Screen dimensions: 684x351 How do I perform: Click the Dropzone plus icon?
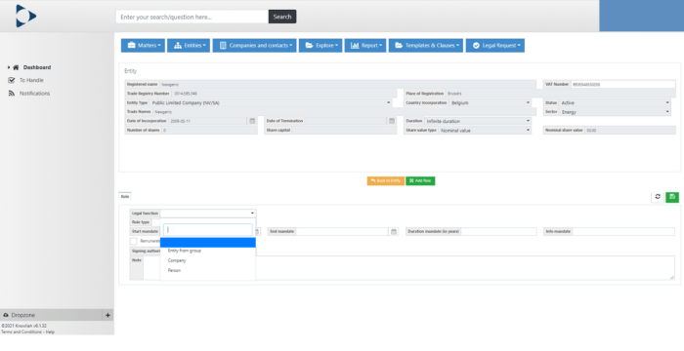coord(107,315)
